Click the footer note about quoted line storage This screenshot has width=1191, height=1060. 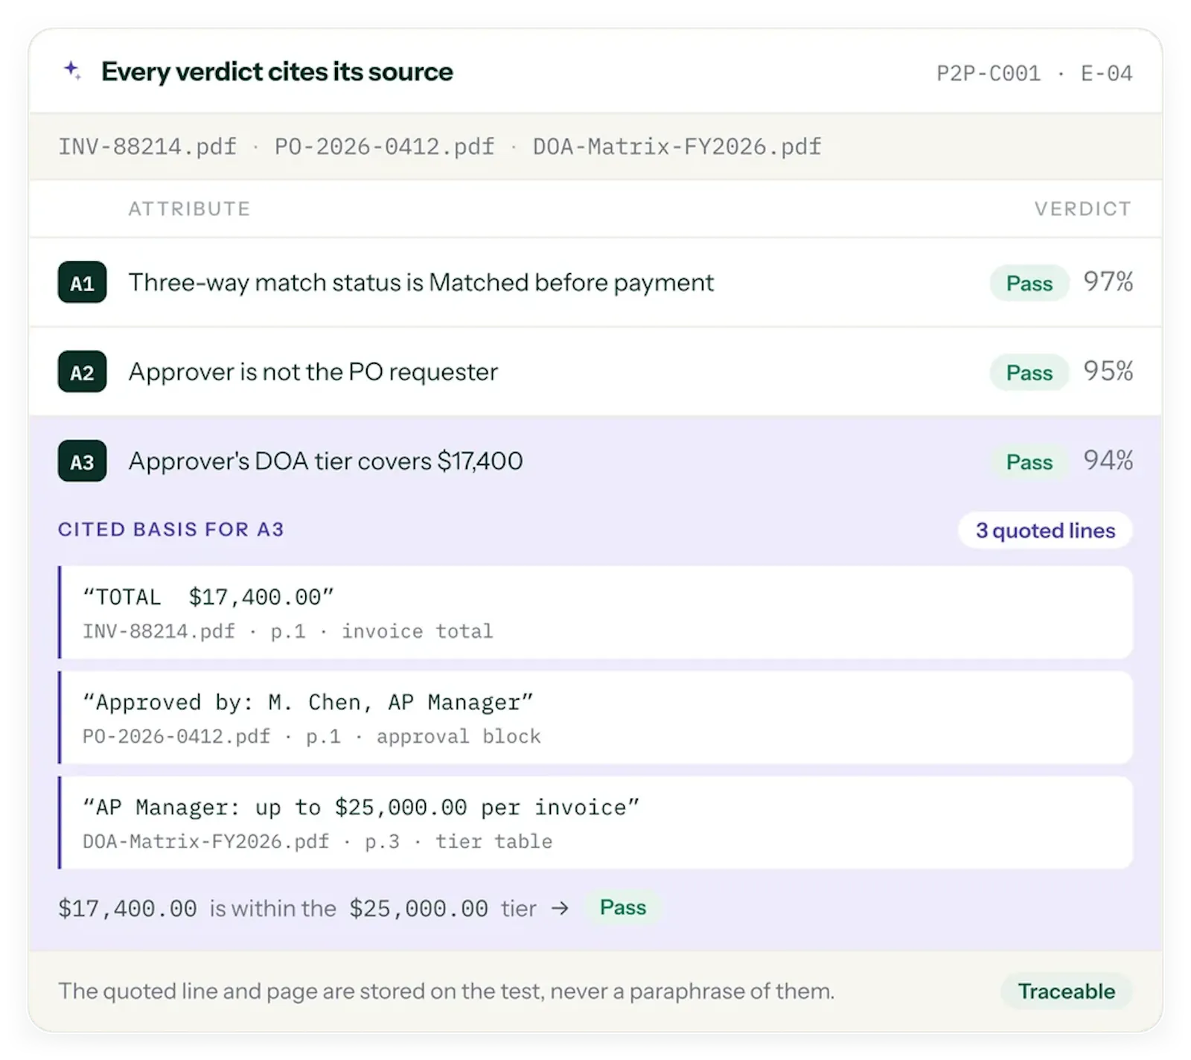(x=446, y=991)
